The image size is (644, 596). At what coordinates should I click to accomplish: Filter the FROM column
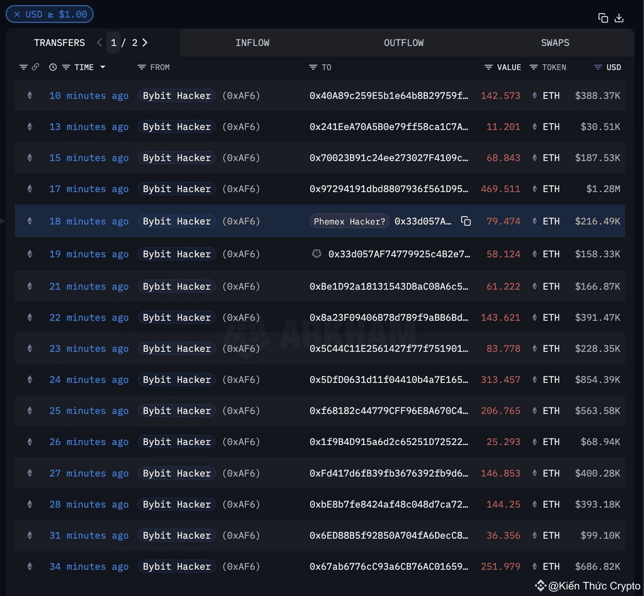pos(141,67)
